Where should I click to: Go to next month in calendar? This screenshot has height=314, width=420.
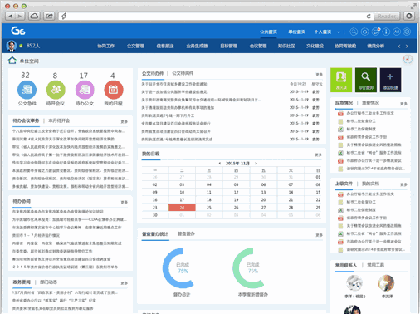pos(256,164)
